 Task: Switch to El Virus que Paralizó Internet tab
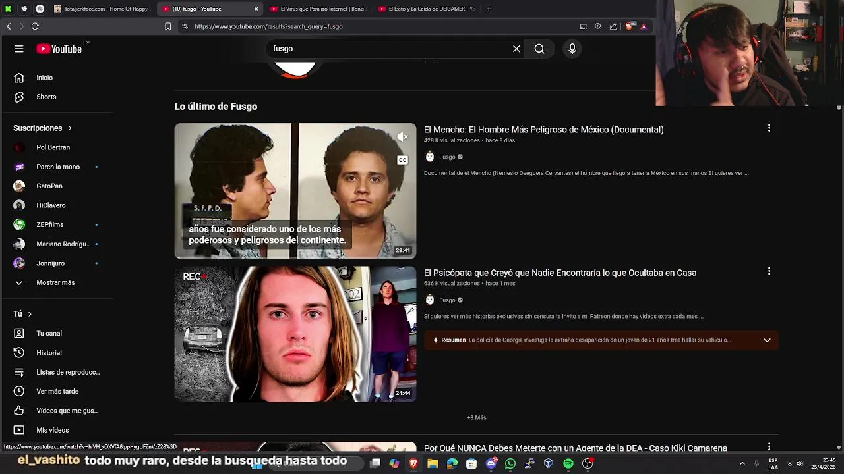[x=318, y=9]
